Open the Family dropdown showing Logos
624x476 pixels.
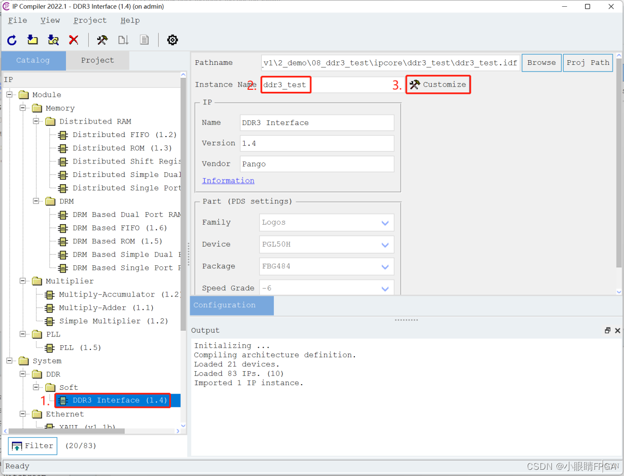[327, 223]
